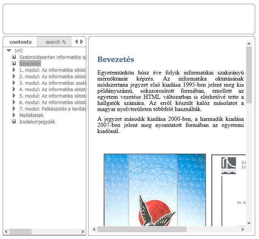Select the Inf2 tree root label
Screen dimensions: 259x239
coord(19,51)
